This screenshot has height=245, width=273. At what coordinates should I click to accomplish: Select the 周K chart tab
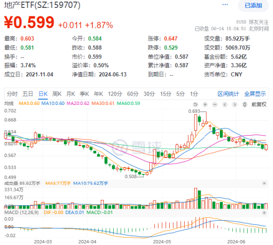coord(57,94)
